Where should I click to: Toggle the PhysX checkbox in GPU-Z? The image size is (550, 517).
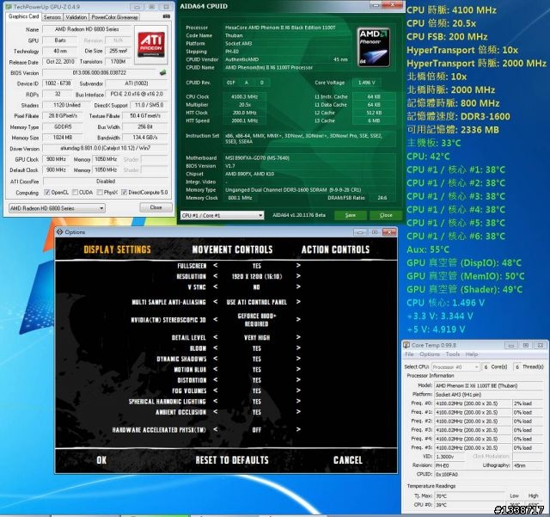pyautogui.click(x=100, y=193)
